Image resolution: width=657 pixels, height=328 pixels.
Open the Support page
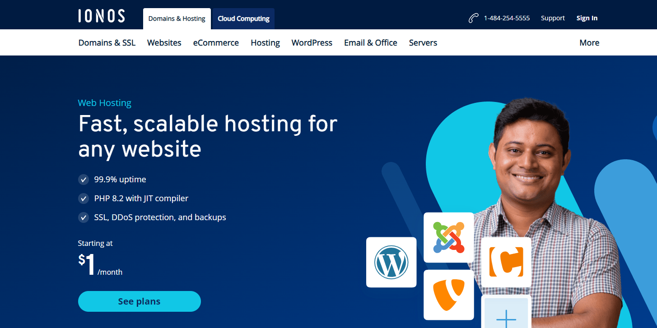click(552, 18)
